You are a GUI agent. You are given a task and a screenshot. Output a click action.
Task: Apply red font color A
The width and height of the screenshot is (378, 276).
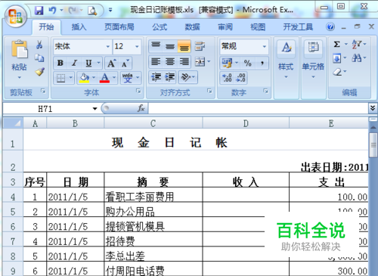pos(104,78)
